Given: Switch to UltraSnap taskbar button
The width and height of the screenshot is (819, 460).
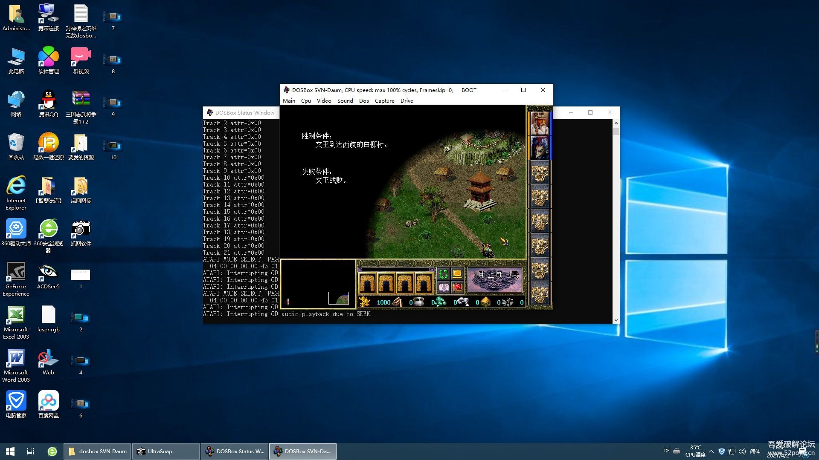Looking at the screenshot, I should 166,451.
